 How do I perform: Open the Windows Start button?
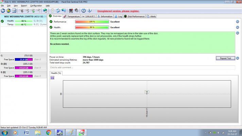click(5, 133)
